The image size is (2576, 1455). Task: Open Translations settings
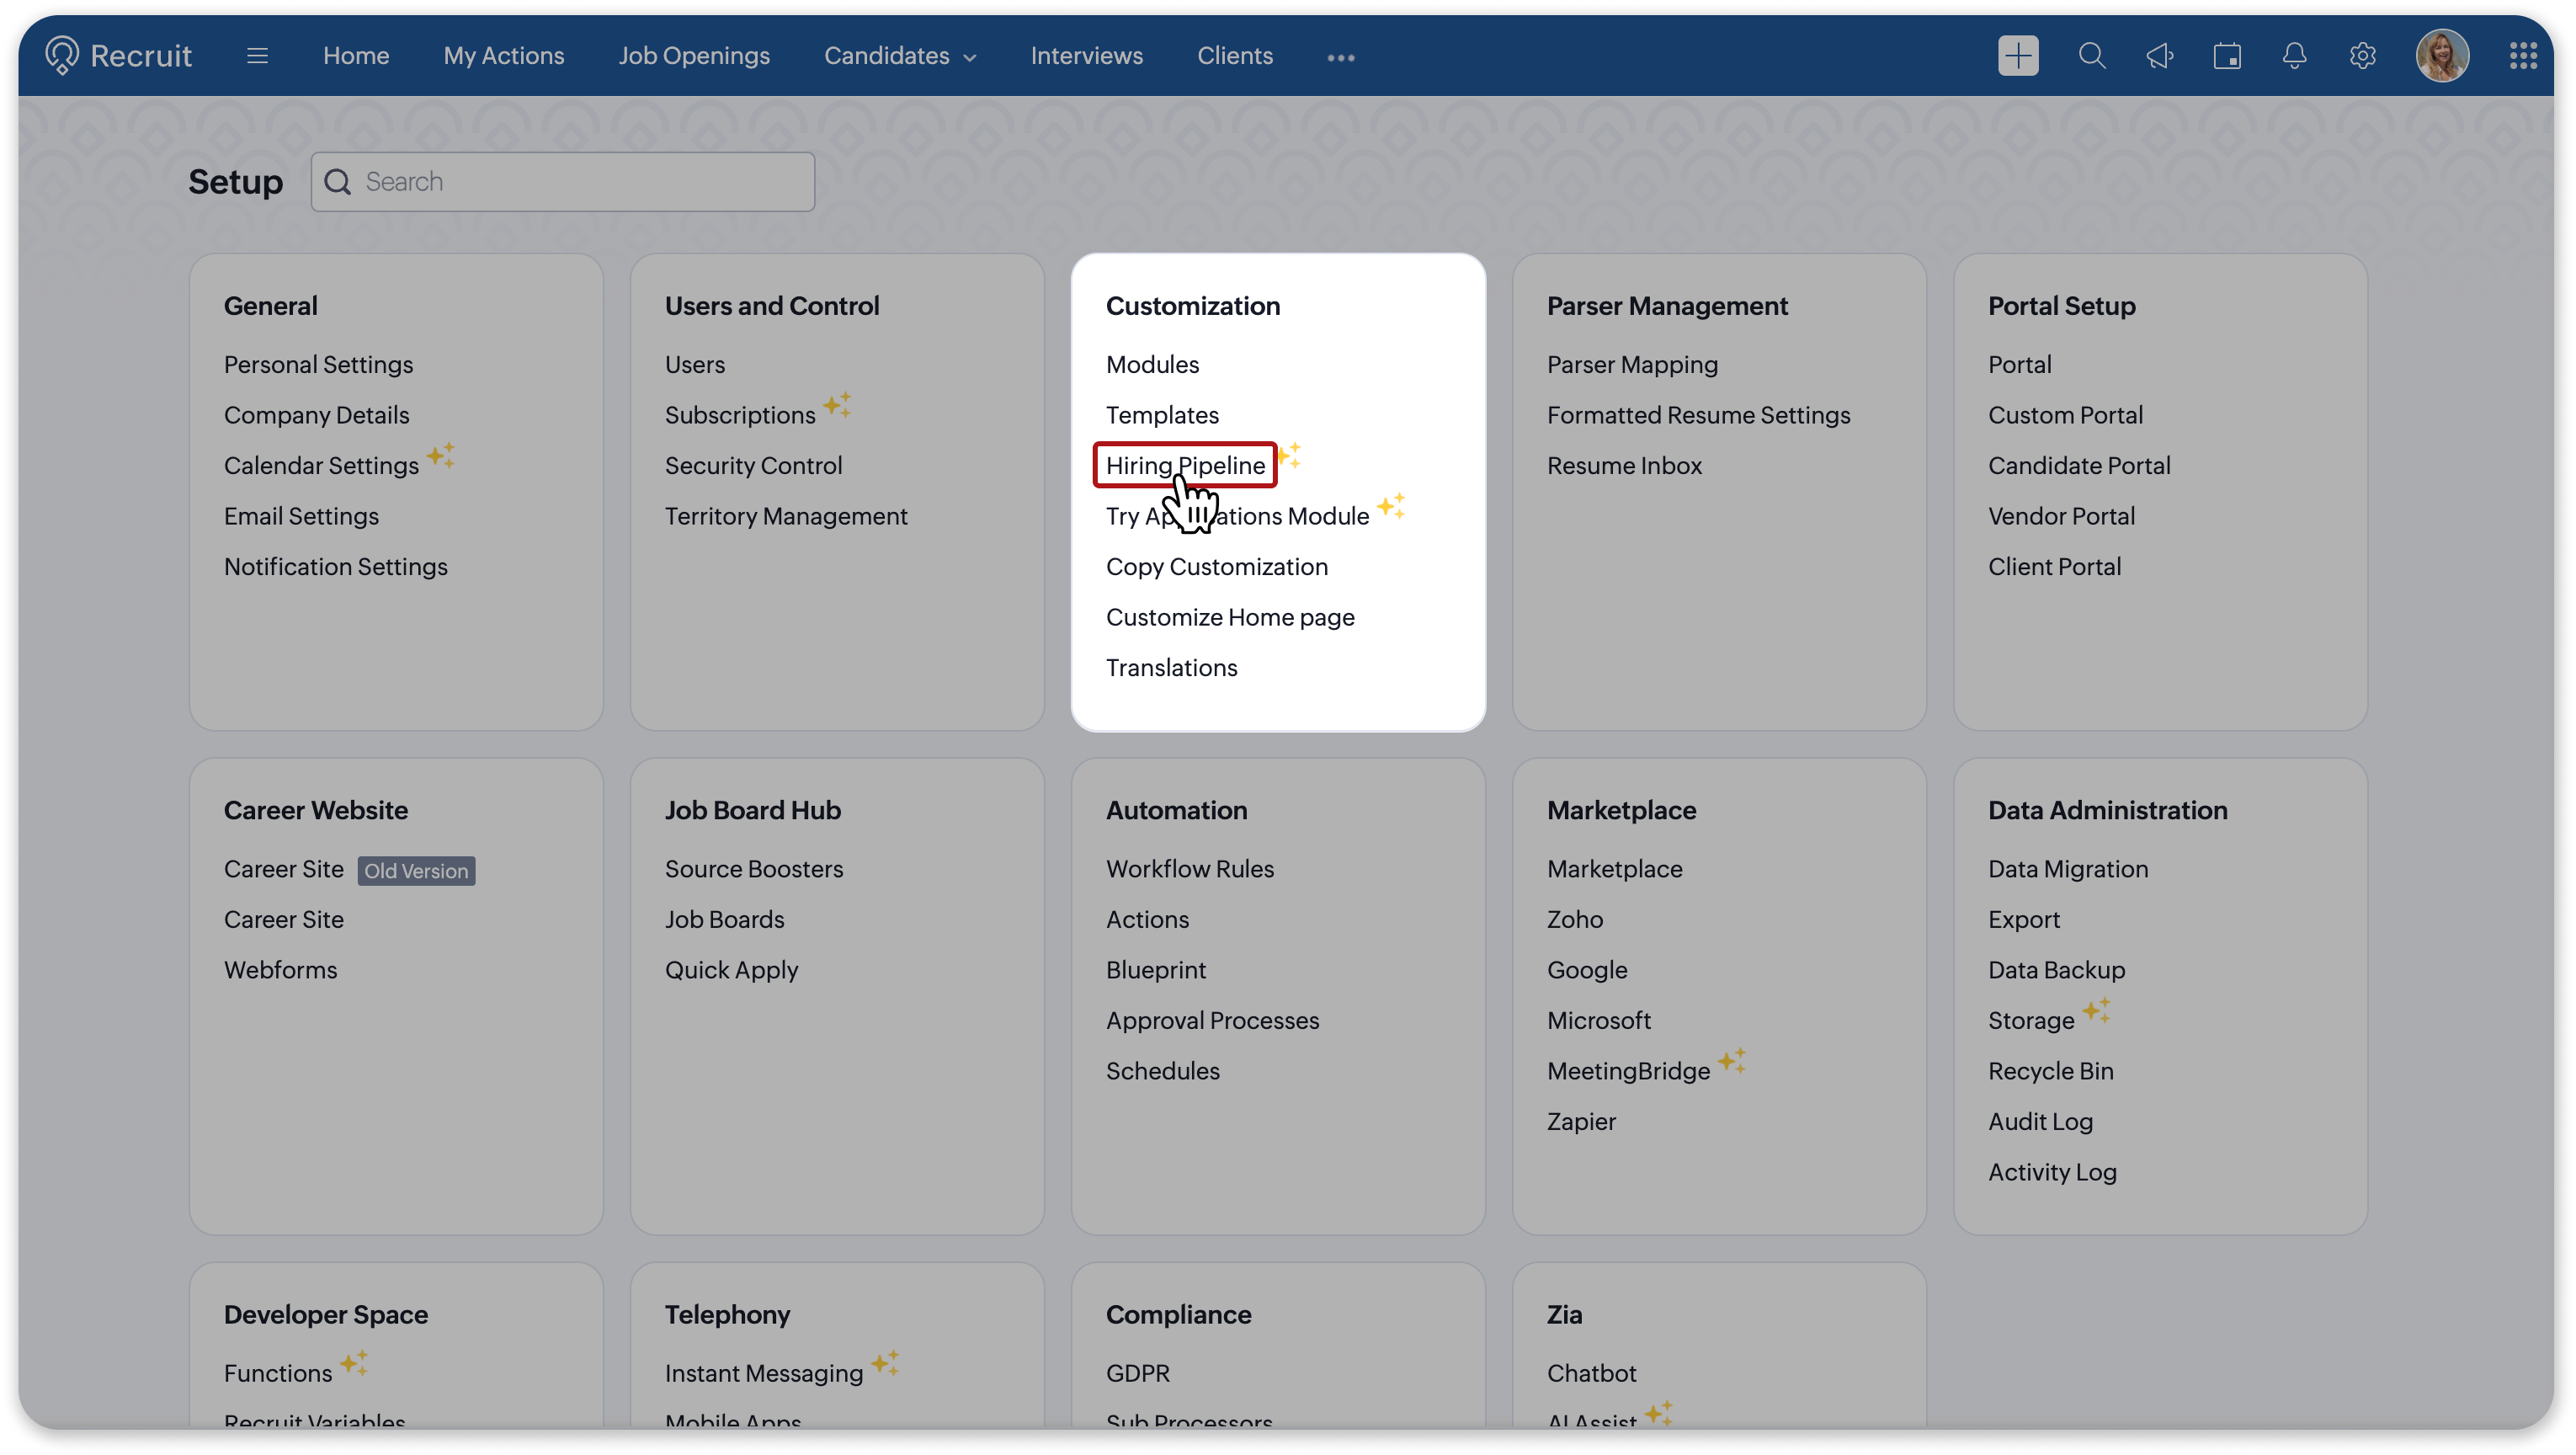1171,667
